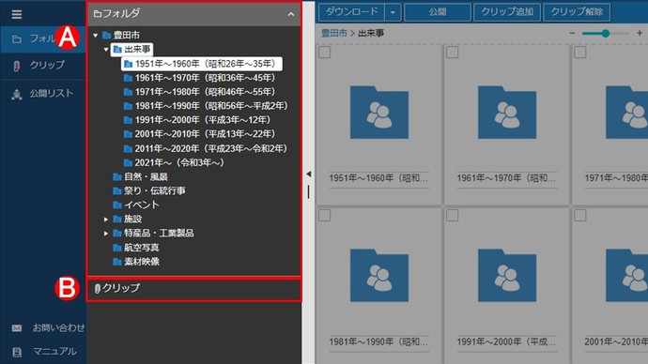Open マニュアル label in sidebar
This screenshot has width=648, height=364.
[55, 352]
